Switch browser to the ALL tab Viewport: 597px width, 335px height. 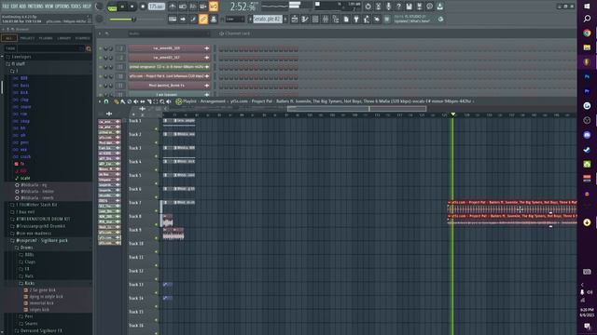pyautogui.click(x=8, y=38)
